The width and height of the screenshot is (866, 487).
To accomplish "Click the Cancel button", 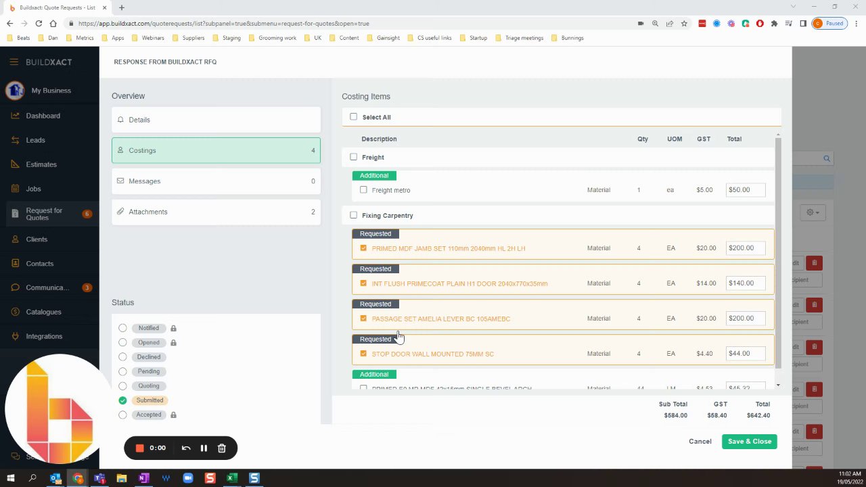I will tap(700, 442).
